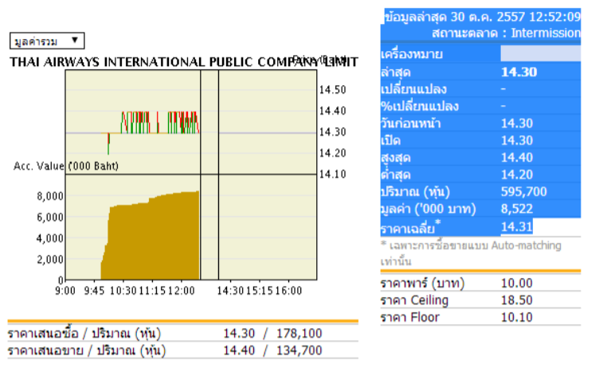The height and width of the screenshot is (372, 595).
Task: Select the low price value 14.20
Action: tap(517, 174)
